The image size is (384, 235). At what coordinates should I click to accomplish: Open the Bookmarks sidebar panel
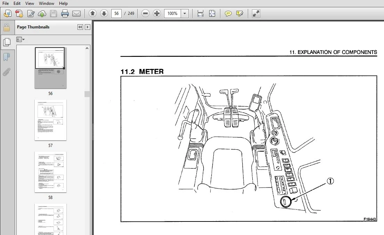(x=7, y=57)
